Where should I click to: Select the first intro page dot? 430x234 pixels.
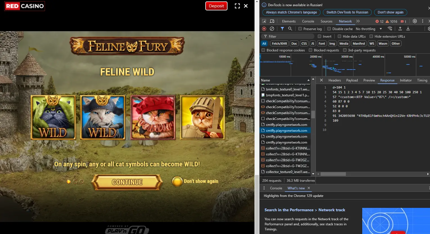tap(69, 182)
